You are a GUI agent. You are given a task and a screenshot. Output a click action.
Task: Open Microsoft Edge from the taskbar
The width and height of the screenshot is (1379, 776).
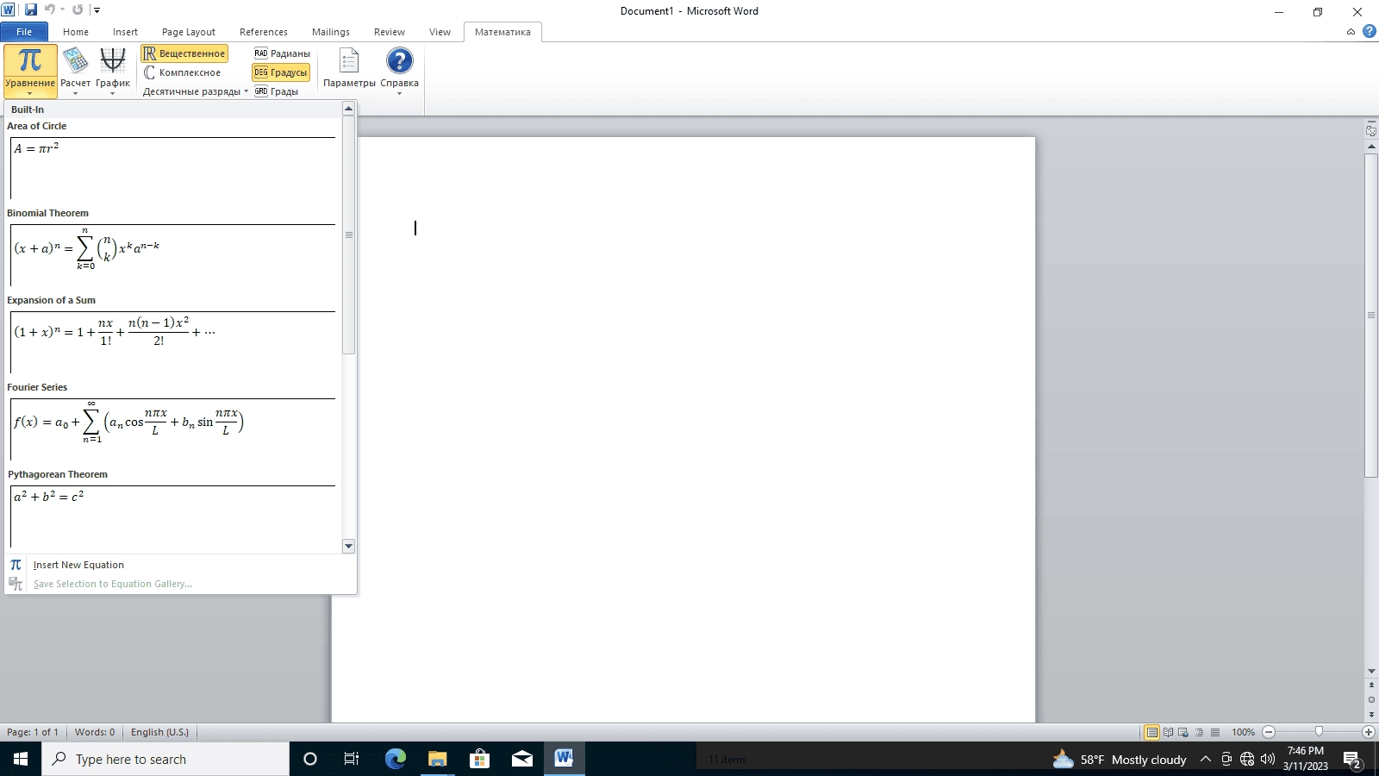pyautogui.click(x=395, y=759)
